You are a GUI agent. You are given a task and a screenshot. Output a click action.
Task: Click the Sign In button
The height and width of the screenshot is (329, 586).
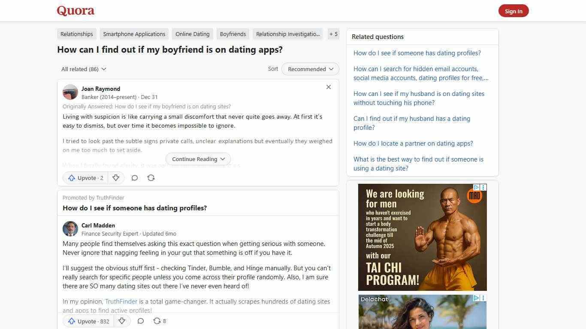point(513,11)
